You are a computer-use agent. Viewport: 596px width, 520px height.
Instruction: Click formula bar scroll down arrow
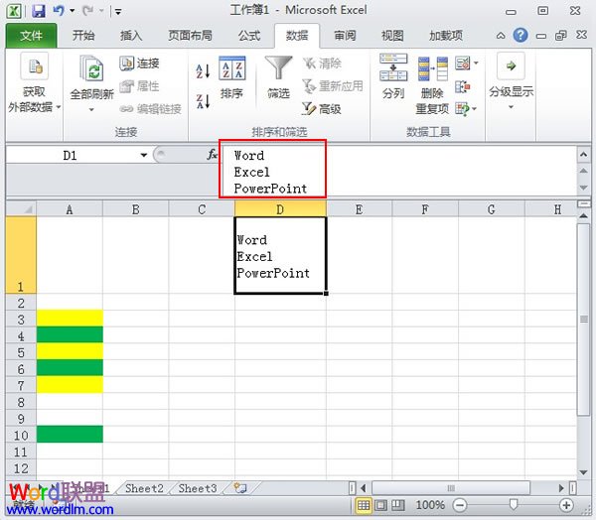pos(583,188)
